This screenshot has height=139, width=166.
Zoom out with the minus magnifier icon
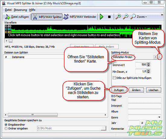pos(126,17)
